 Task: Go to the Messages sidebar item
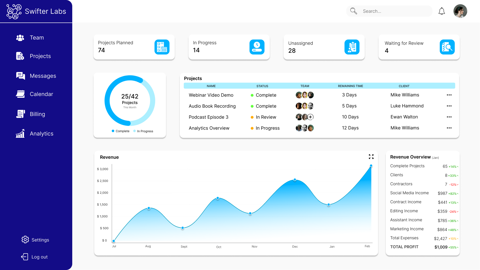tap(43, 76)
